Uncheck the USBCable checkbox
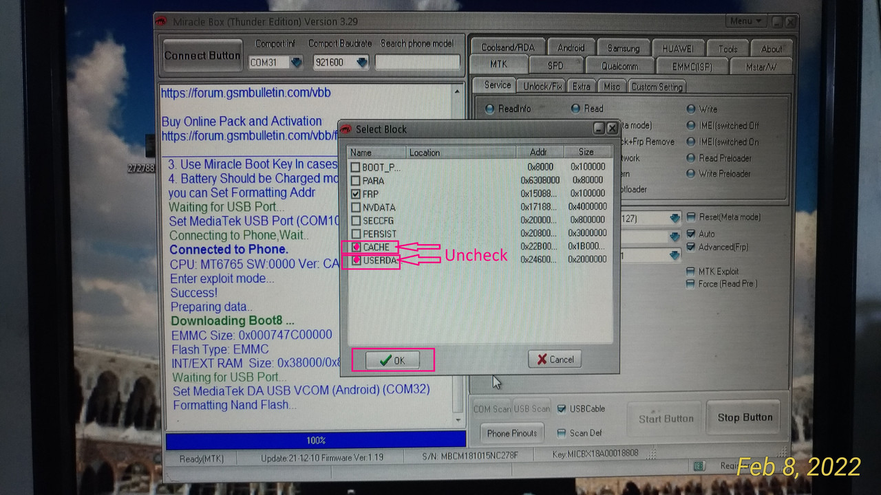 [x=562, y=408]
